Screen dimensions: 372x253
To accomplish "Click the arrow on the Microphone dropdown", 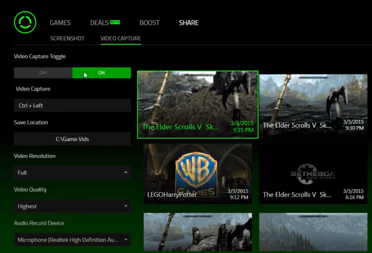I will (x=126, y=240).
